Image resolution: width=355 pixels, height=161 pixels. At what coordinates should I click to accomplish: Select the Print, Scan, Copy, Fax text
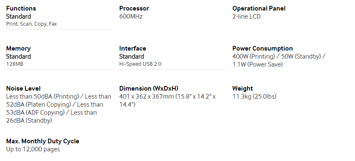[32, 24]
